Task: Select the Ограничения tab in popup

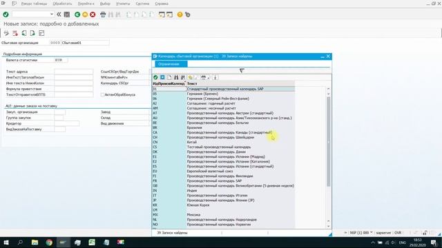Action: click(171, 64)
